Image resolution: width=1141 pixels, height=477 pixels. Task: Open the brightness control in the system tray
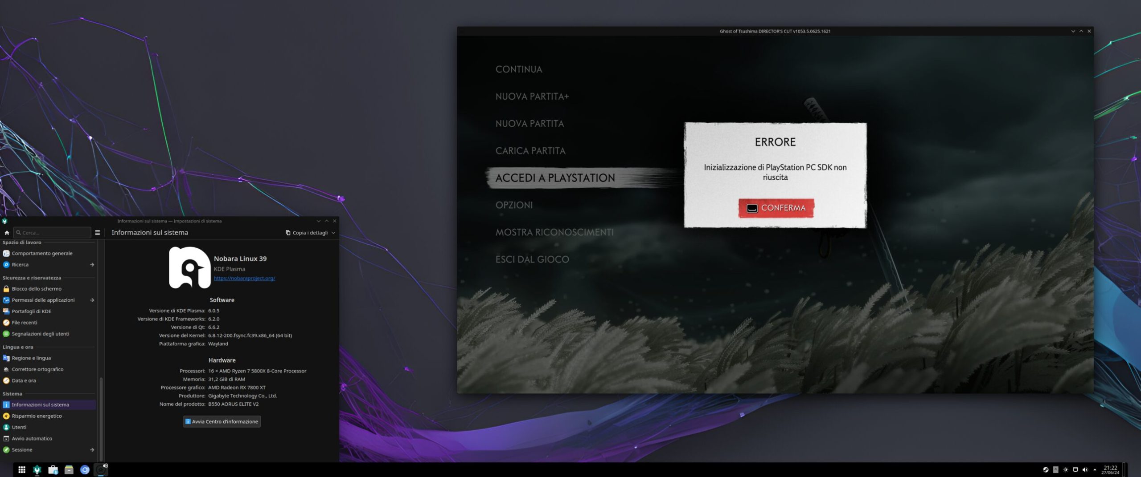point(1065,470)
